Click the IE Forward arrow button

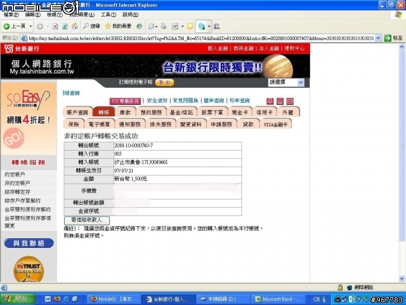click(x=40, y=27)
